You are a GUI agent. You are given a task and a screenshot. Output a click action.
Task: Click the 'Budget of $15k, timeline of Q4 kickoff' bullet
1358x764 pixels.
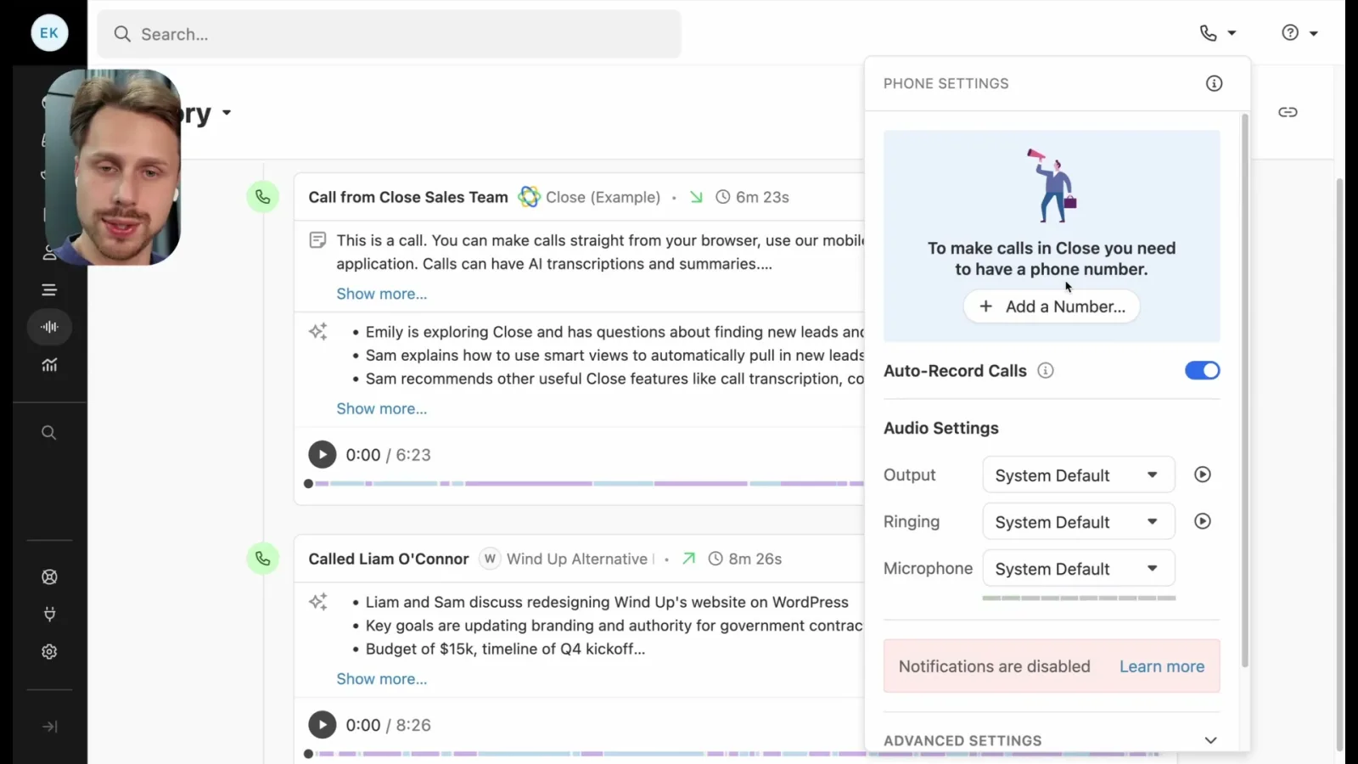coord(505,649)
